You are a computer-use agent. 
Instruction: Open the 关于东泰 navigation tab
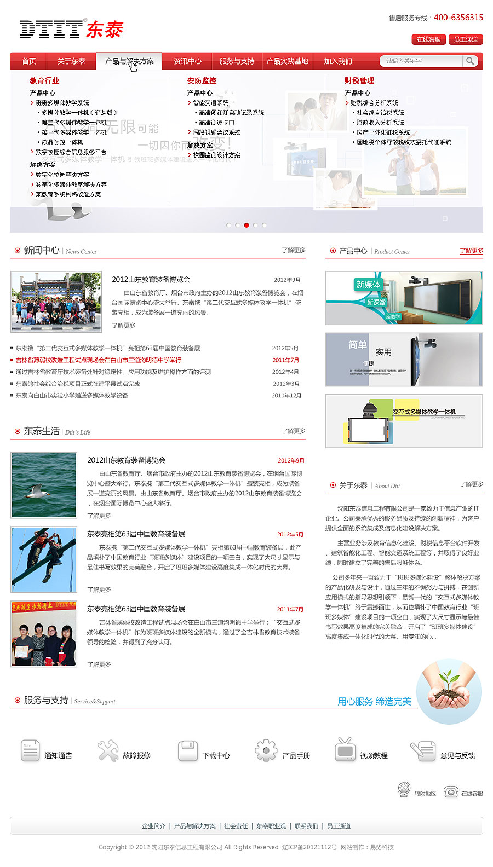tap(71, 61)
